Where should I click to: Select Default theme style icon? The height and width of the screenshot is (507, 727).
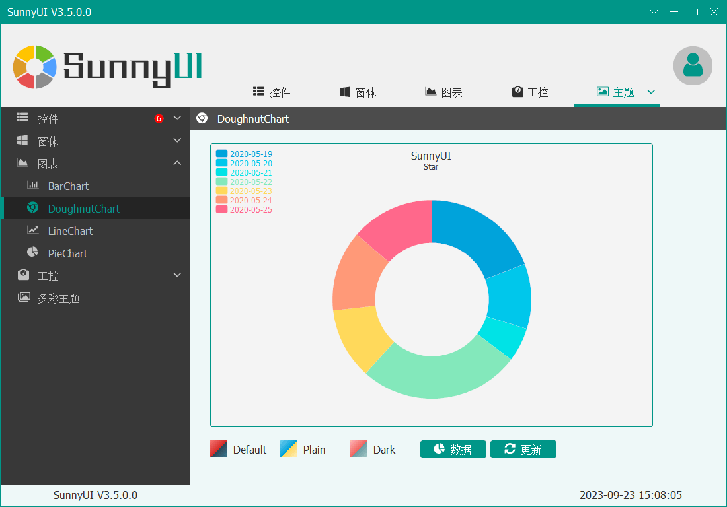tap(219, 449)
